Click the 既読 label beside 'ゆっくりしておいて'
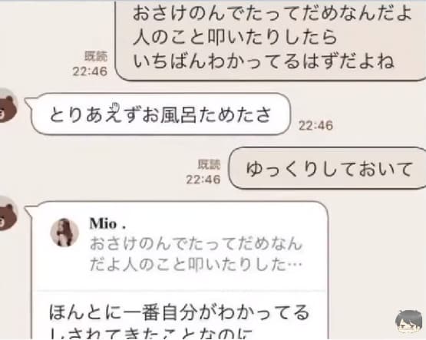The height and width of the screenshot is (340, 426). 210,164
